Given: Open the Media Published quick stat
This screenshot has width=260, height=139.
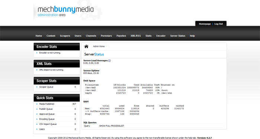Looking at the screenshot, I should (x=47, y=104).
